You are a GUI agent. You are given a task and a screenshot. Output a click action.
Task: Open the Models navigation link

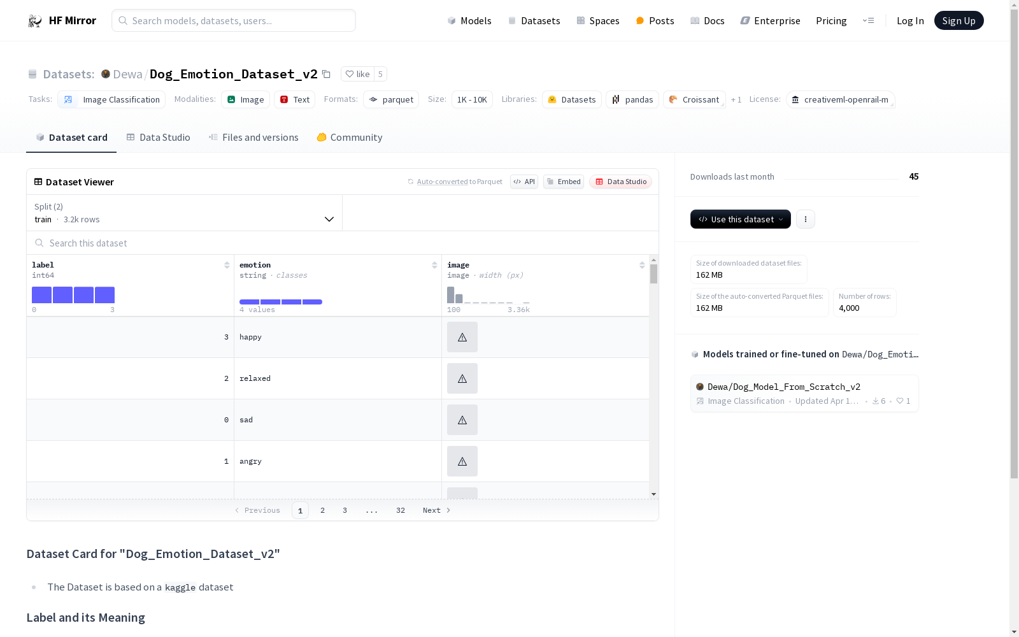click(469, 20)
